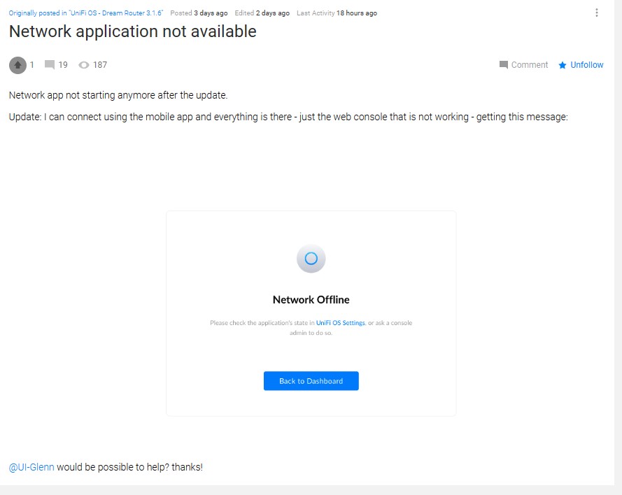Click the Comment speech bubble icon

(x=503, y=65)
